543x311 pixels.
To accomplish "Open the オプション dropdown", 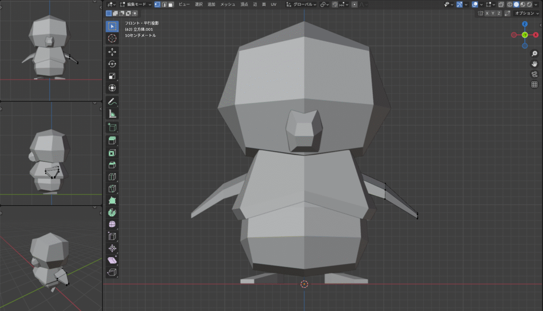I will (x=527, y=13).
